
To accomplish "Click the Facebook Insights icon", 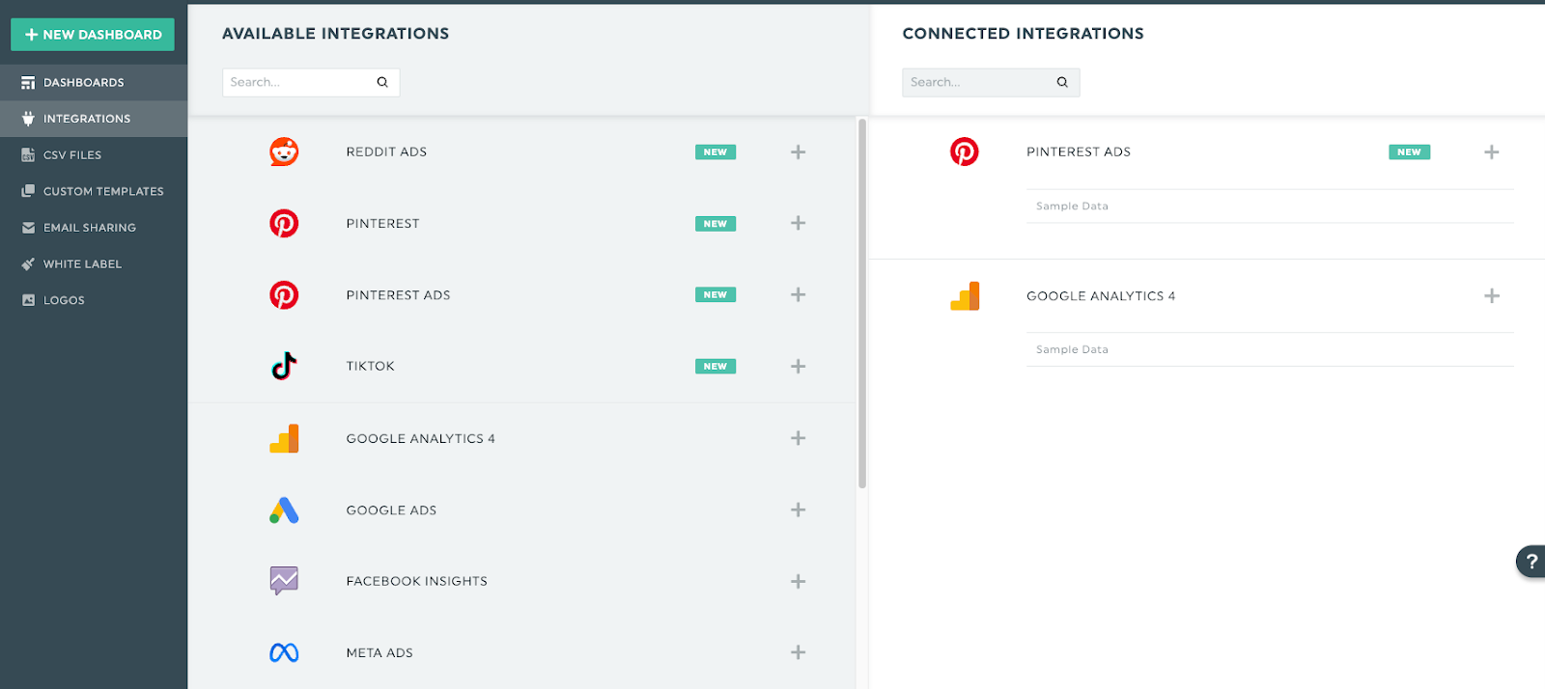I will 284,581.
